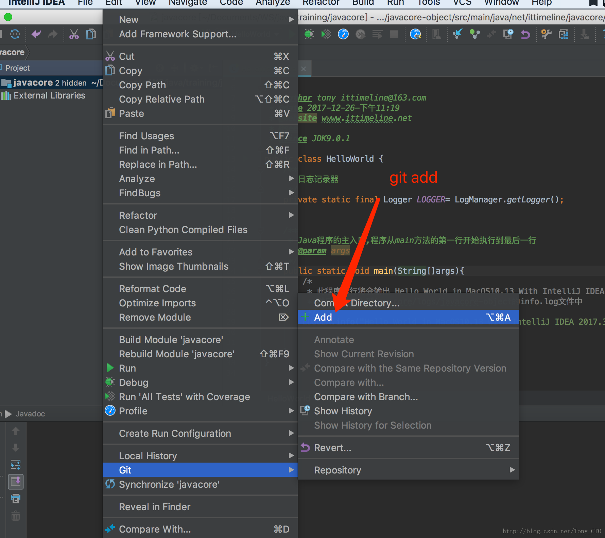The image size is (605, 538).
Task: Click the purple Undo arrow in toolbar
Action: click(36, 34)
